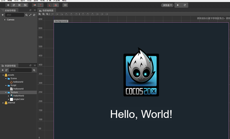The image size is (230, 139).
Task: Collapse the Texture folder
Action: coord(6,92)
